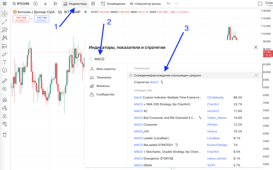Screen dimensions: 273x170
Task: Open BTCUSD symbol search
Action: tap(21, 4)
